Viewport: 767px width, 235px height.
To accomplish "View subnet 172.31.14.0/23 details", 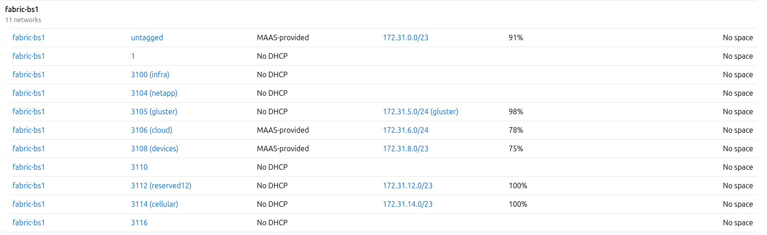I will [407, 204].
